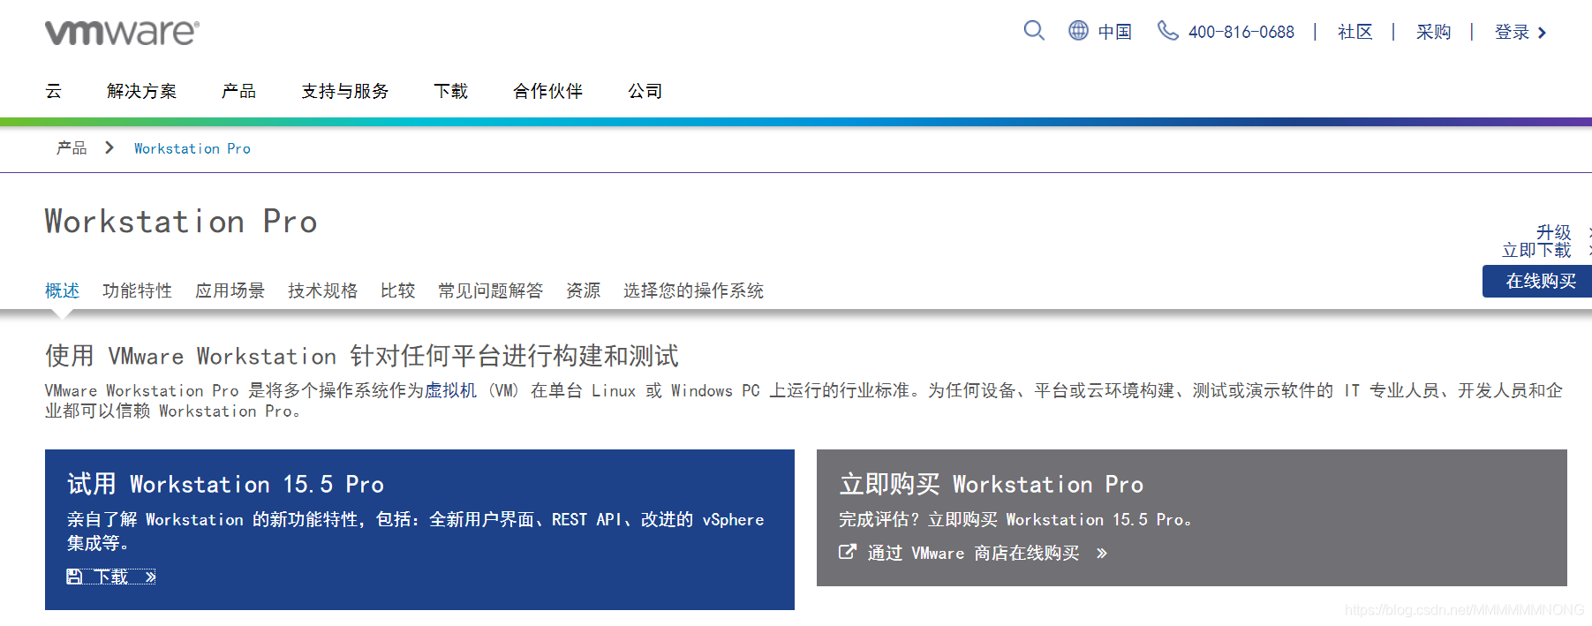Open the 支持与服务 menu
This screenshot has width=1592, height=626.
point(344,91)
